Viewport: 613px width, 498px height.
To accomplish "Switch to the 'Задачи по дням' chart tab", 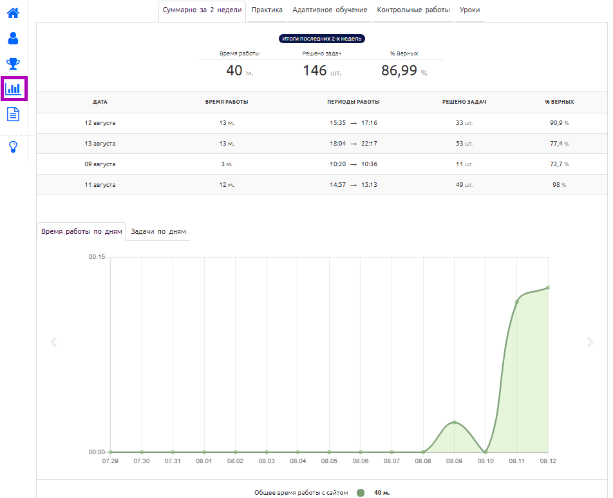I will (x=158, y=231).
